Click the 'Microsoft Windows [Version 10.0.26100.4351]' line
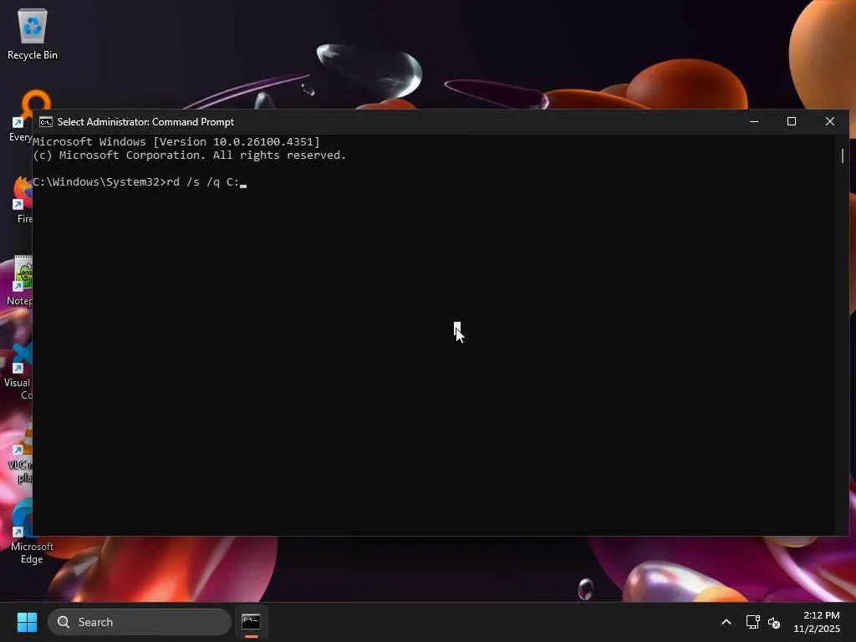The image size is (856, 642). tap(176, 142)
